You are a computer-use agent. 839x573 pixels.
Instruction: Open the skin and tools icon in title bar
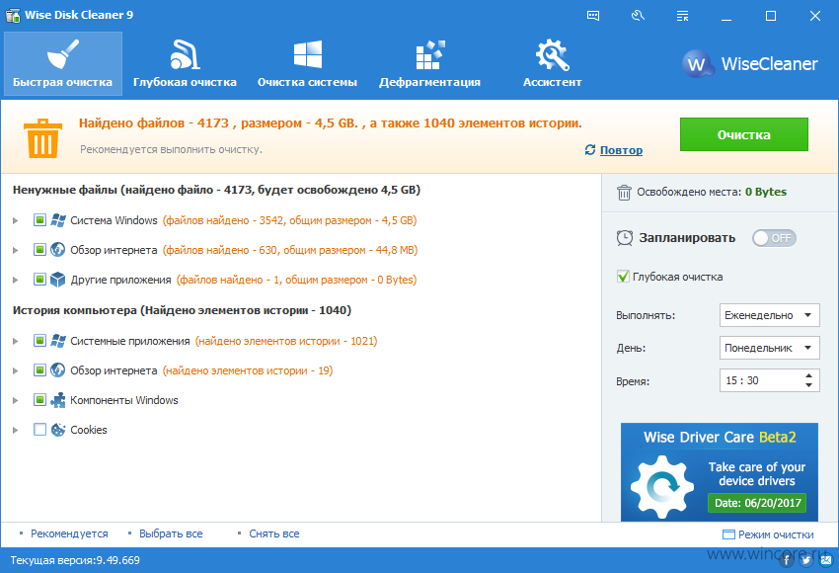tap(638, 16)
